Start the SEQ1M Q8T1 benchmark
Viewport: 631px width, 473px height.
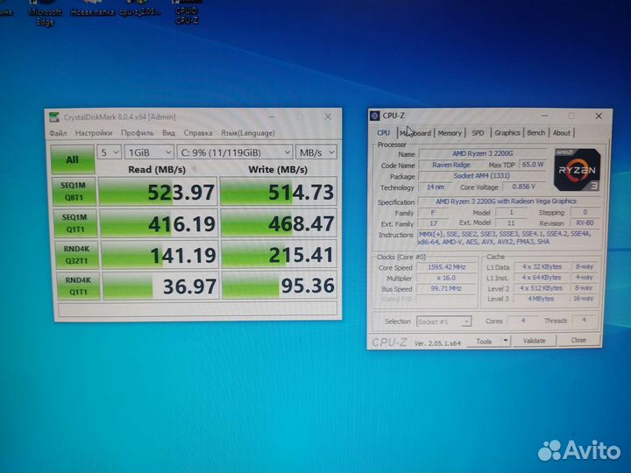click(x=74, y=192)
